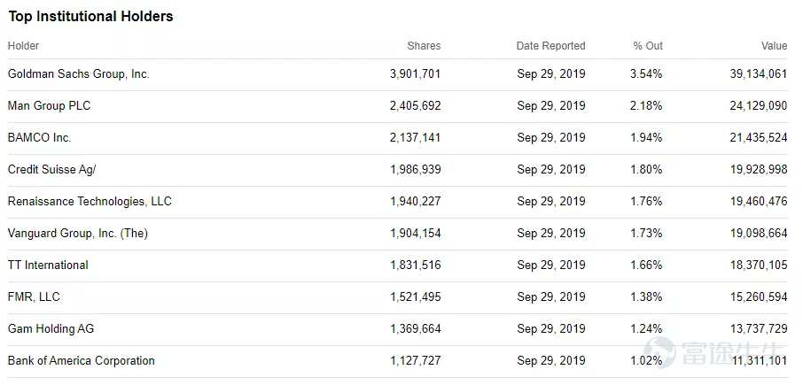The height and width of the screenshot is (385, 803).
Task: Click the Holder column header
Action: [23, 46]
